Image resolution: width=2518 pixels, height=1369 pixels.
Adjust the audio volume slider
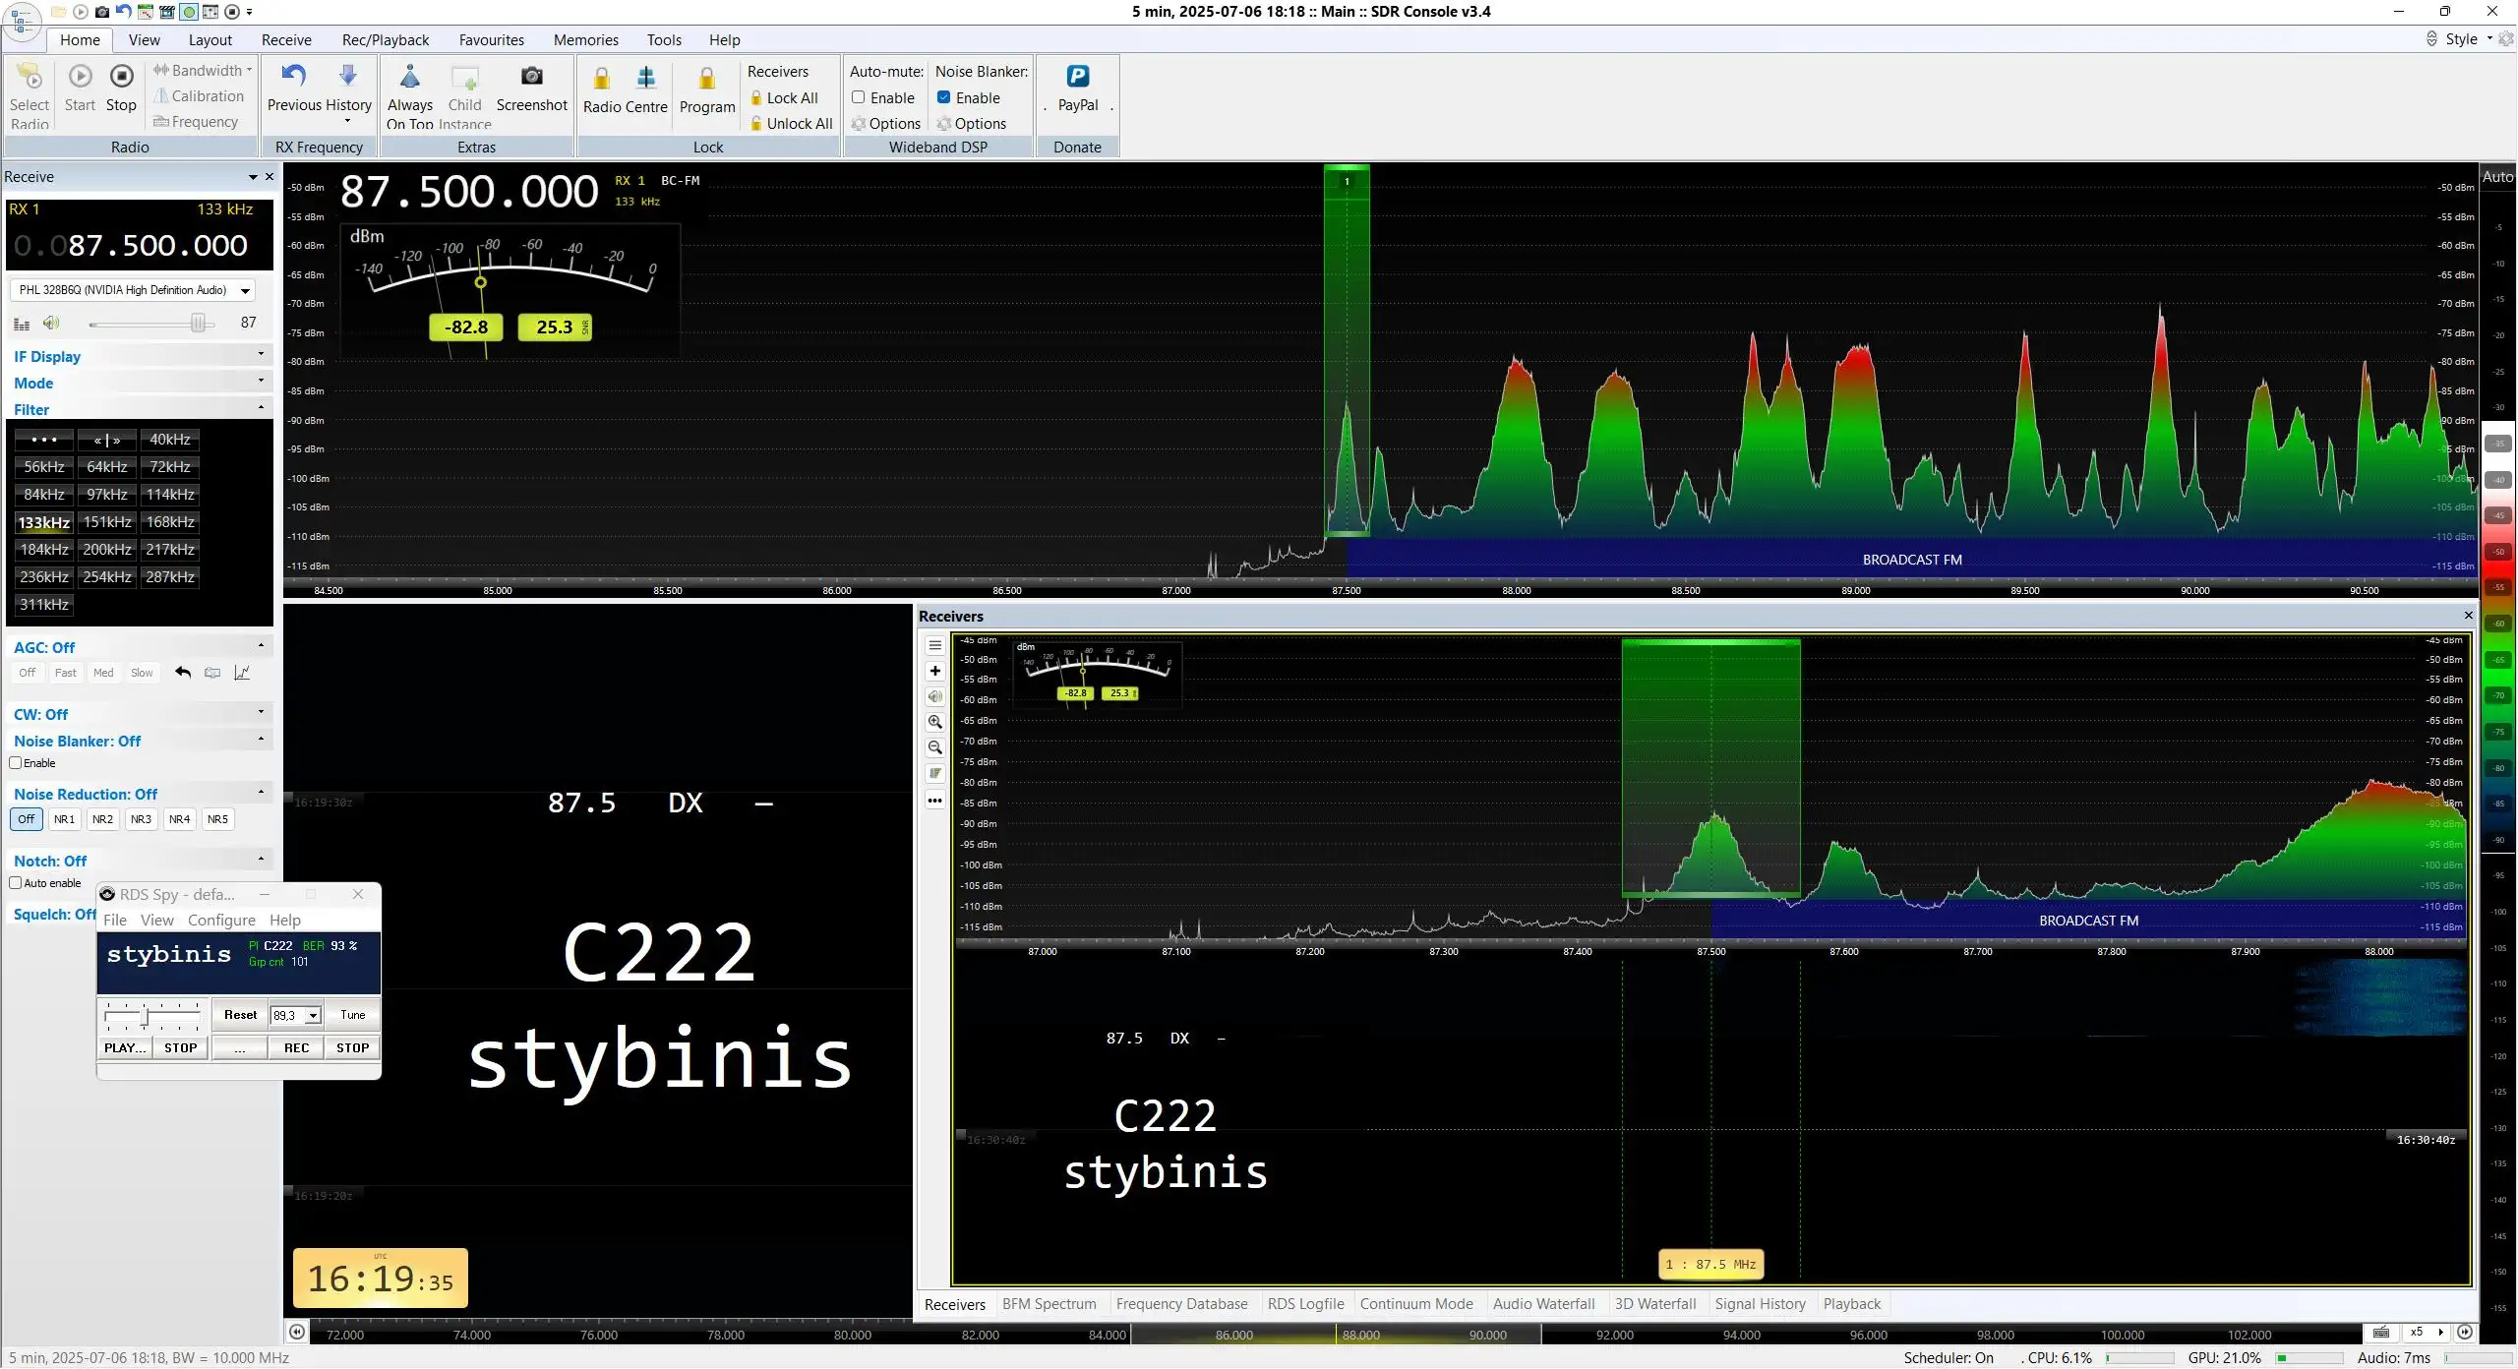(199, 324)
